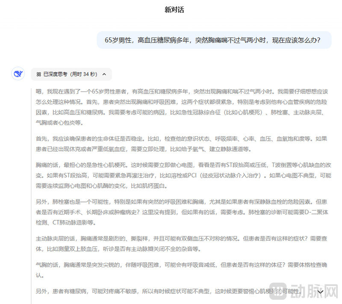Screen dimensions: 342x304
Task: Click the paragraph beginning 嗯，我现在遇到了
Action: [182, 107]
